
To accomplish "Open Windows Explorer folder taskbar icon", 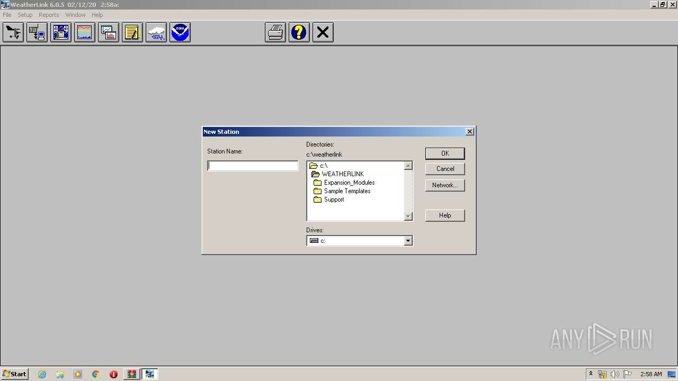I will [60, 374].
